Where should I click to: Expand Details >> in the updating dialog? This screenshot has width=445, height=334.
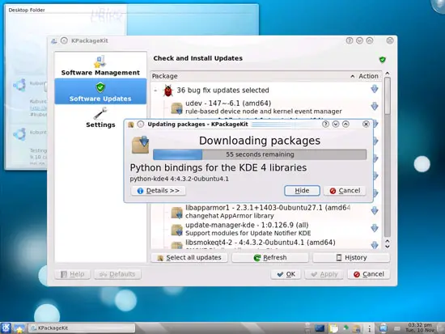click(x=159, y=191)
